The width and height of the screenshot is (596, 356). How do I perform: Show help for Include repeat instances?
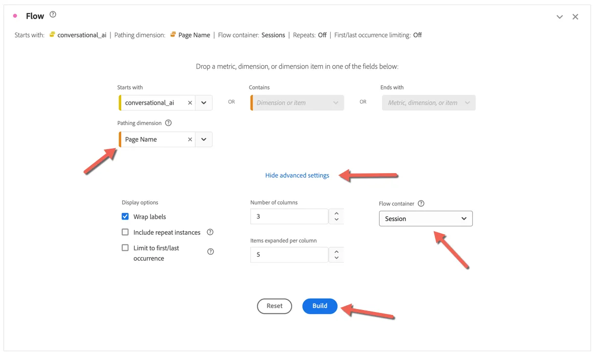pos(210,232)
